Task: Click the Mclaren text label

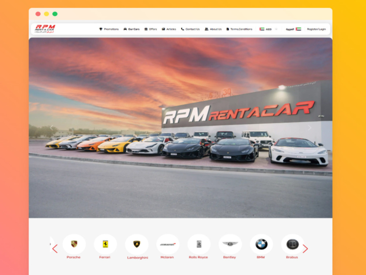Action: point(167,257)
